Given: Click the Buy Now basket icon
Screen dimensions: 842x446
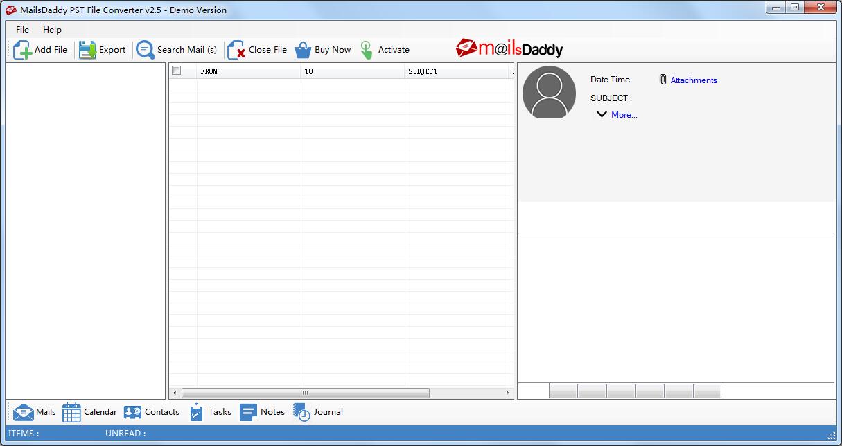Looking at the screenshot, I should pyautogui.click(x=303, y=50).
